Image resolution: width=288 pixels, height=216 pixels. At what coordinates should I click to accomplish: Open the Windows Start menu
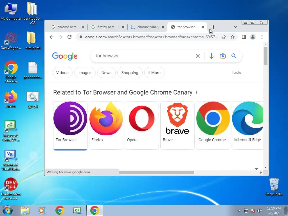point(8,210)
